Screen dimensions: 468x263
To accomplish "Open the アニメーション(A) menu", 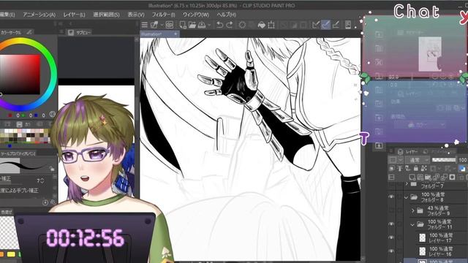I will (39, 15).
